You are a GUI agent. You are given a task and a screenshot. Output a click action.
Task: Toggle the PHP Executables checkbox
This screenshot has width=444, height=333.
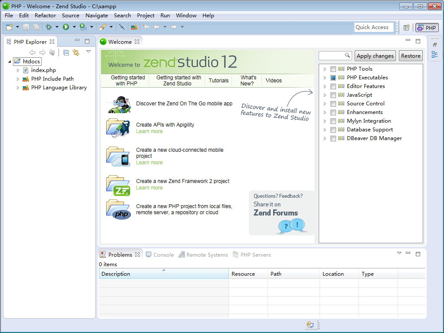pos(333,78)
